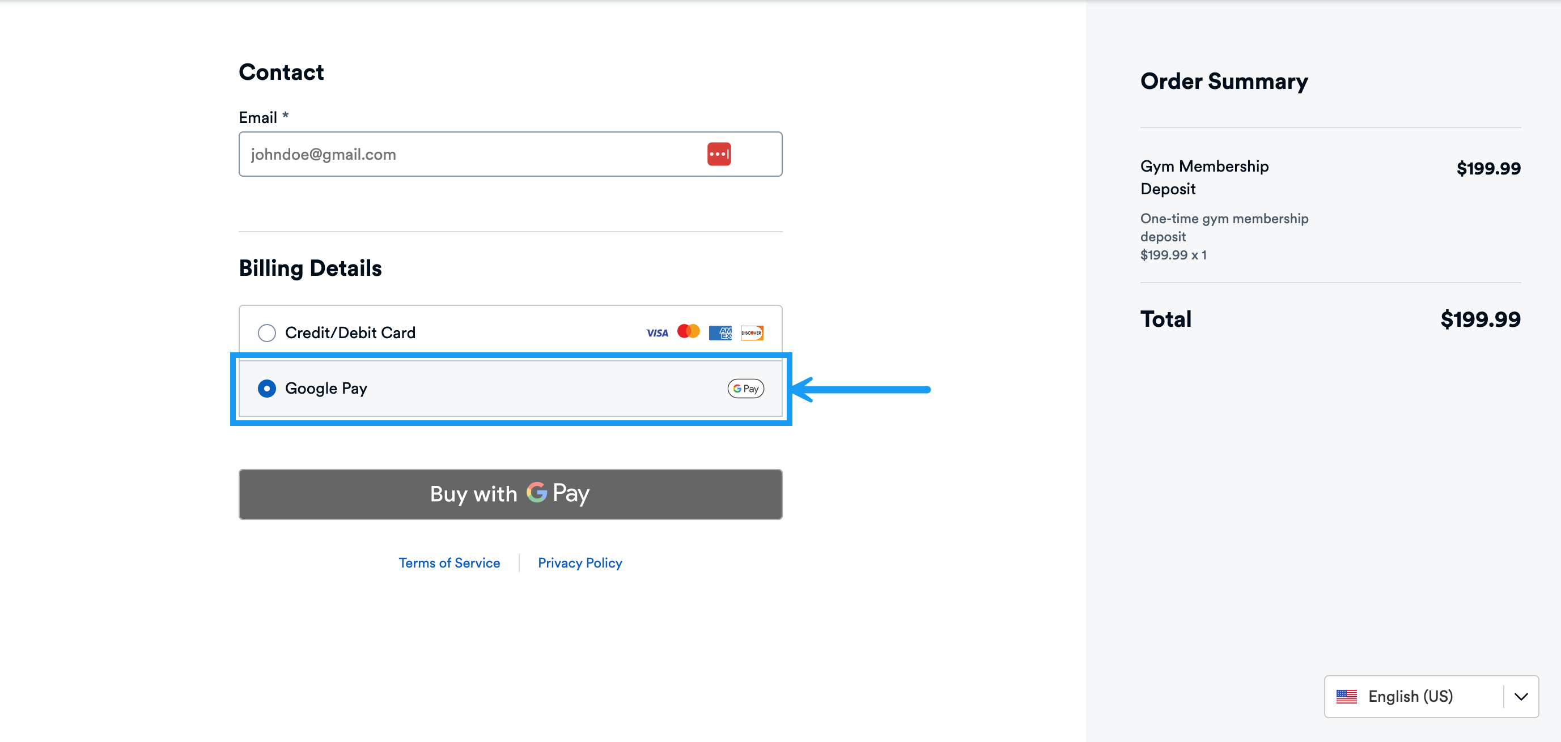Deselect the highlighted Google Pay radio button
1561x742 pixels.
point(266,388)
